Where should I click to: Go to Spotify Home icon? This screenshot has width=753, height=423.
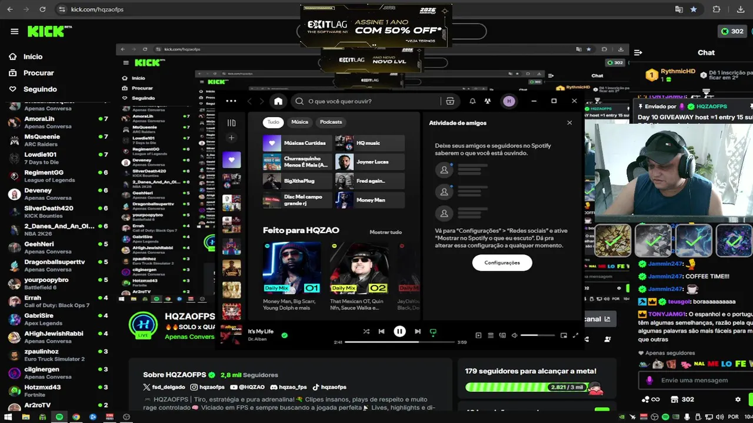[278, 101]
